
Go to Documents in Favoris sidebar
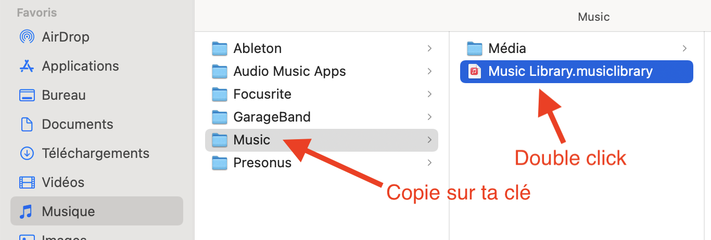coord(78,125)
